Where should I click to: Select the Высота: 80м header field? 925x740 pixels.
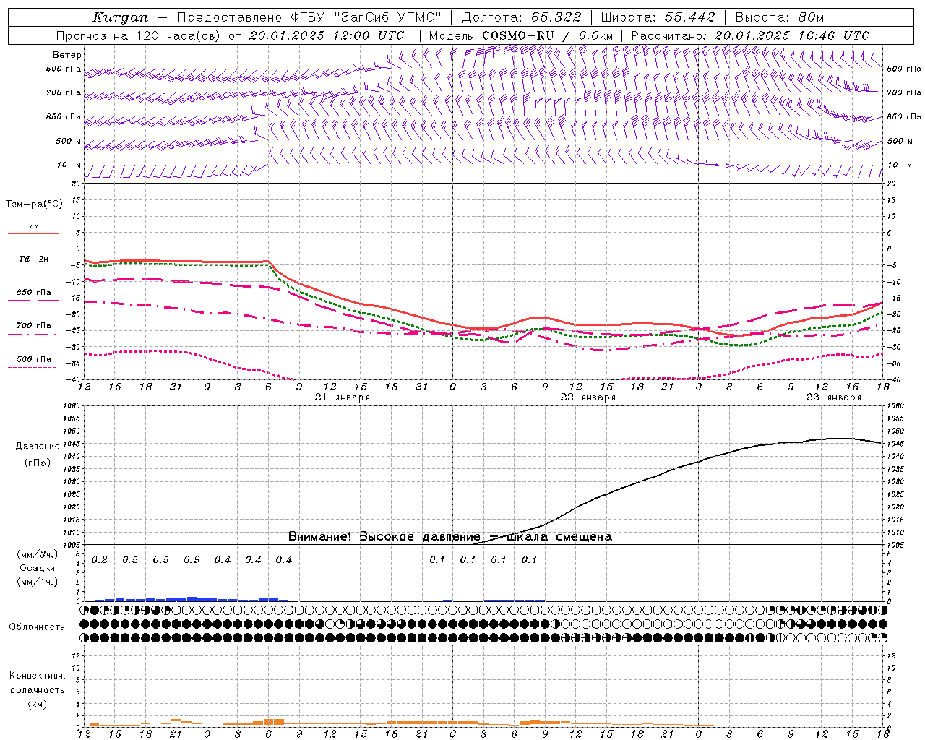[x=779, y=17]
